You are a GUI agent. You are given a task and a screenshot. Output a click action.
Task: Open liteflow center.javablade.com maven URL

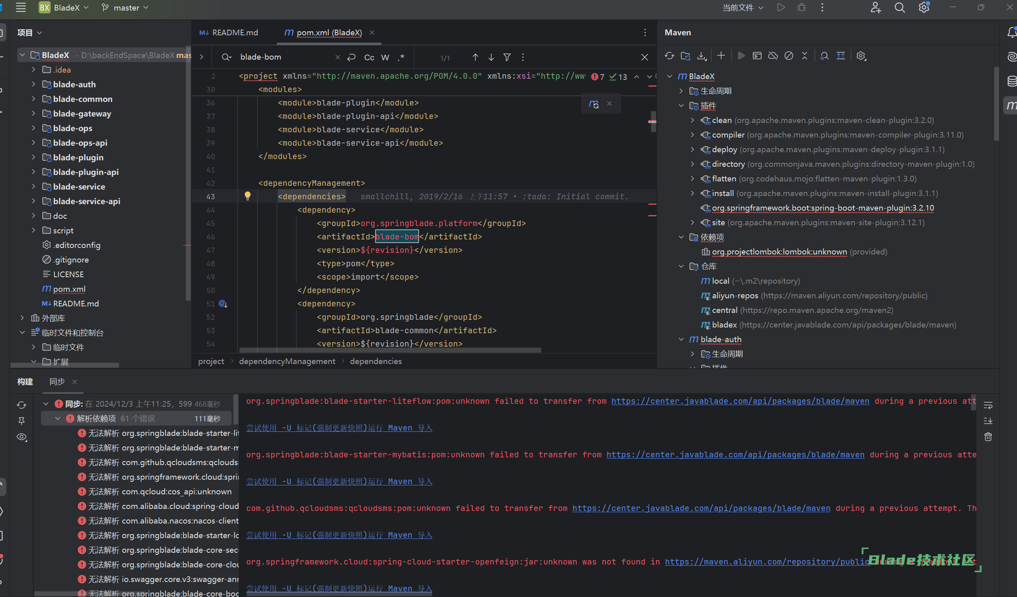point(741,401)
